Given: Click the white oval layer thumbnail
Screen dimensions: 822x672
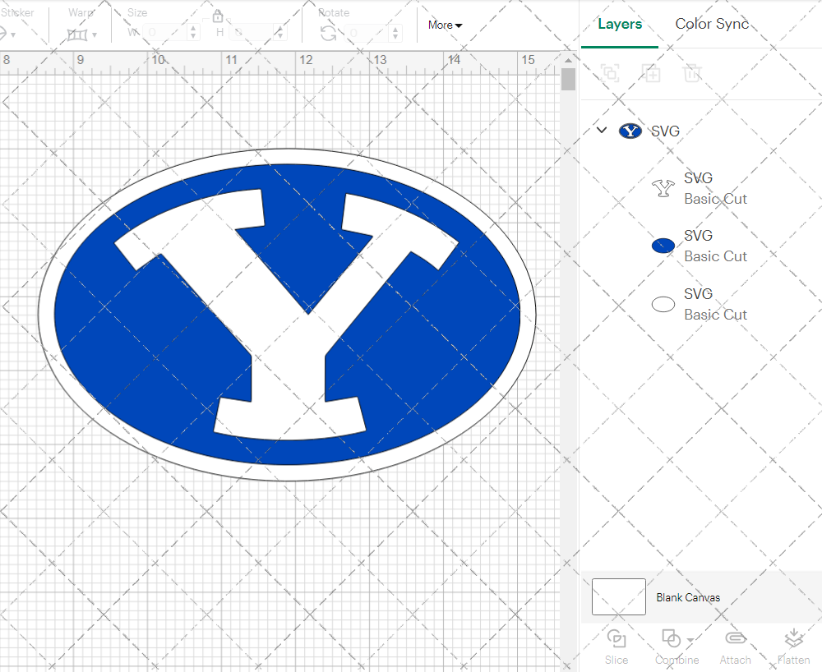Looking at the screenshot, I should click(663, 304).
